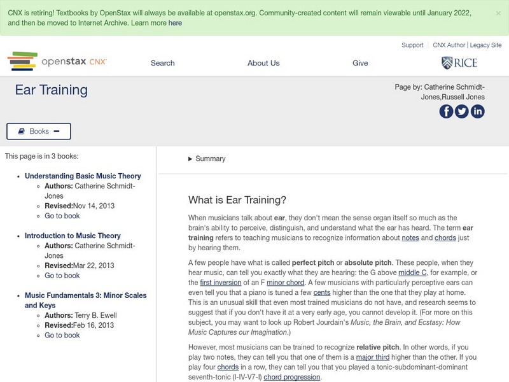Viewport: 509px width, 382px height.
Task: Follow the 'cents' link
Action: pyautogui.click(x=322, y=293)
